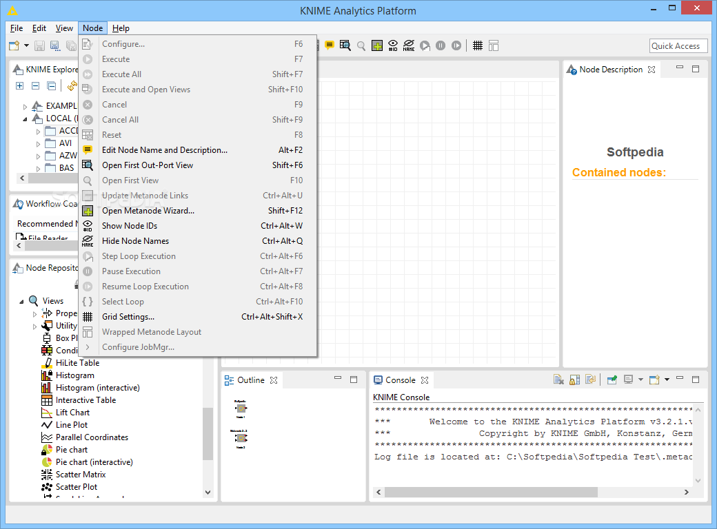Maximize the Node Description panel

point(696,69)
